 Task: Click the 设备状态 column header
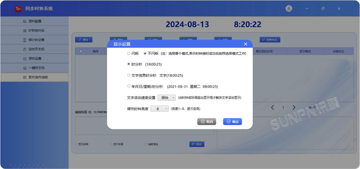[x=338, y=51]
